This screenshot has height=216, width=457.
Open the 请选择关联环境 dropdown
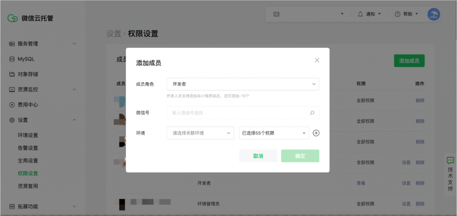[200, 133]
